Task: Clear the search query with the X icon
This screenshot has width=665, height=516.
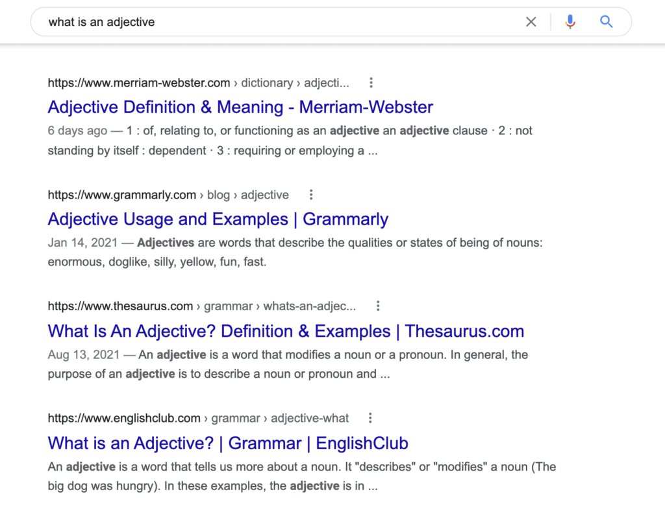Action: 531,21
